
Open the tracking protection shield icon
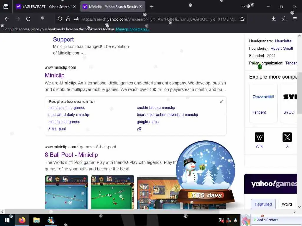click(60, 19)
